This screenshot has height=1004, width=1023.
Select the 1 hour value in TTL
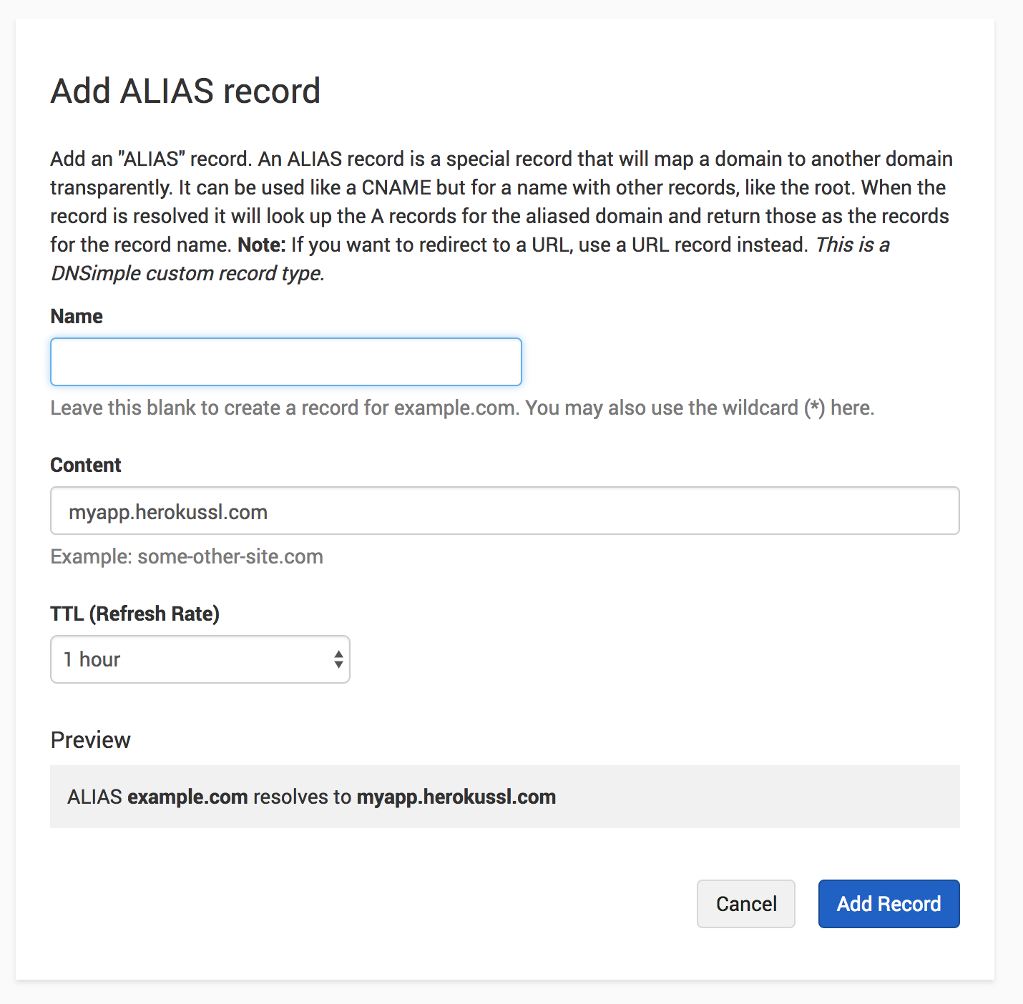click(x=92, y=659)
